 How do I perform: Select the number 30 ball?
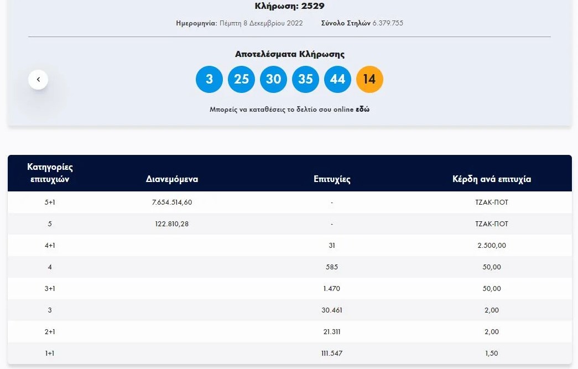tap(273, 79)
